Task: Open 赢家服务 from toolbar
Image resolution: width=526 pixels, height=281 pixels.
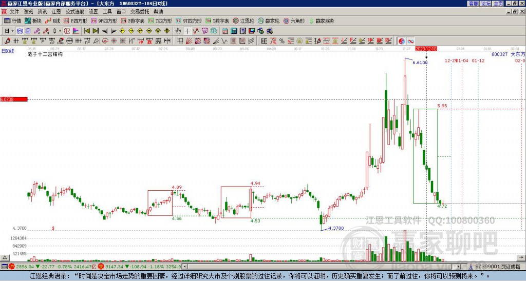Action: (x=322, y=21)
